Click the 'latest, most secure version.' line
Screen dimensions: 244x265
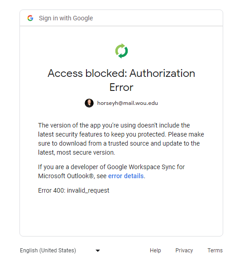pyautogui.click(x=77, y=152)
